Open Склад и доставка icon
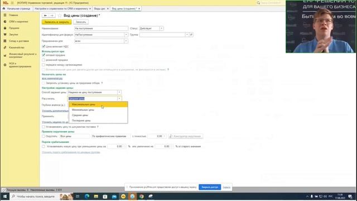 (5, 41)
